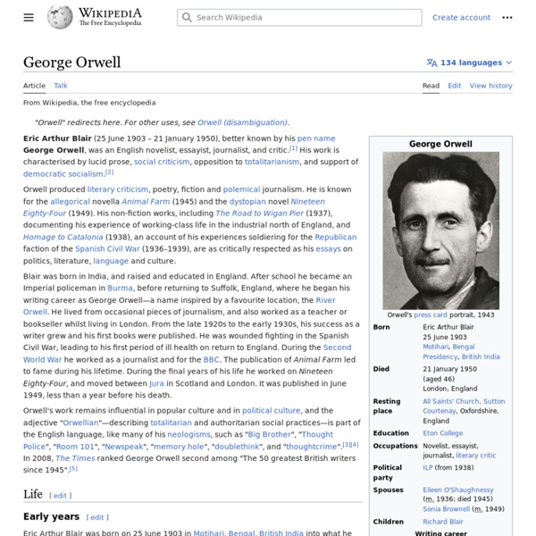Open All Saints' Church, Sutton Courtenay link
Screen dimensions: 536x536
click(464, 406)
